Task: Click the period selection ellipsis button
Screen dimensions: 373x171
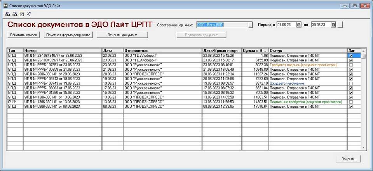Action: tap(340, 25)
